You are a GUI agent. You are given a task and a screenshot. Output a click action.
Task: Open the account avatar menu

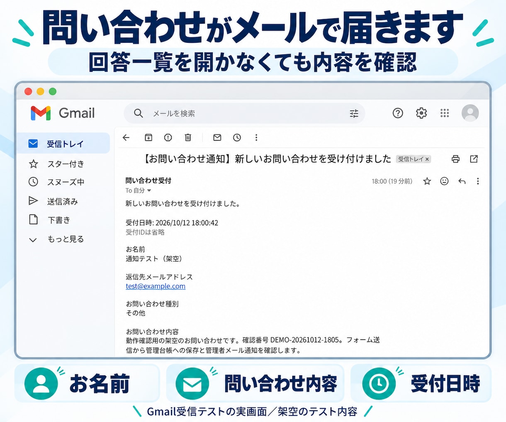470,113
